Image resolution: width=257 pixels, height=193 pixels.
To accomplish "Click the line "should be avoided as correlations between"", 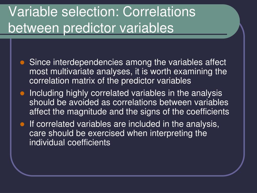I will tap(129, 102).
